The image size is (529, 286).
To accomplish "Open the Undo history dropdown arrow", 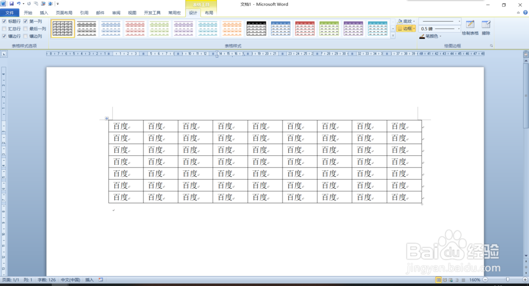I will [x=23, y=4].
